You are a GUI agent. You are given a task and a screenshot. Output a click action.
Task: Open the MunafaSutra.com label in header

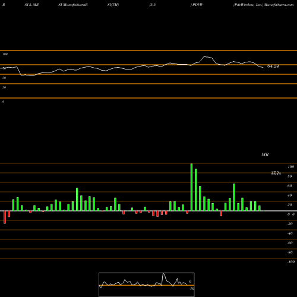pos(279,5)
